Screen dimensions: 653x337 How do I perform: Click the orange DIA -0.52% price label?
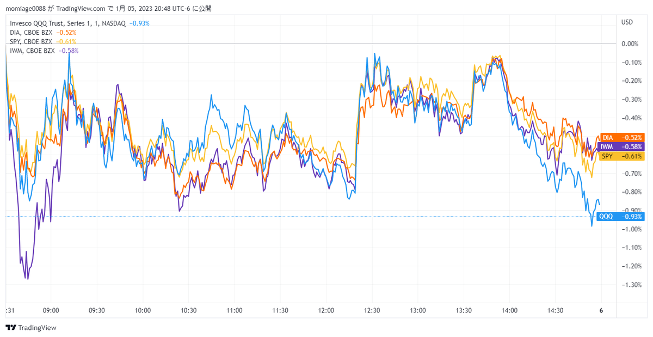(x=621, y=137)
